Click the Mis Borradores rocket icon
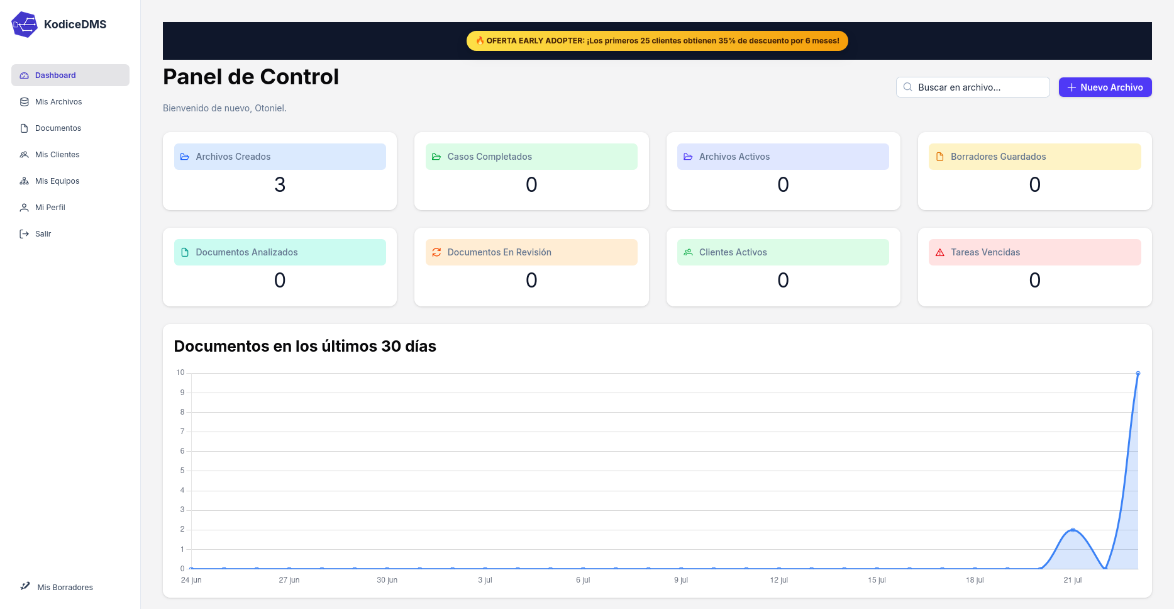 point(25,586)
